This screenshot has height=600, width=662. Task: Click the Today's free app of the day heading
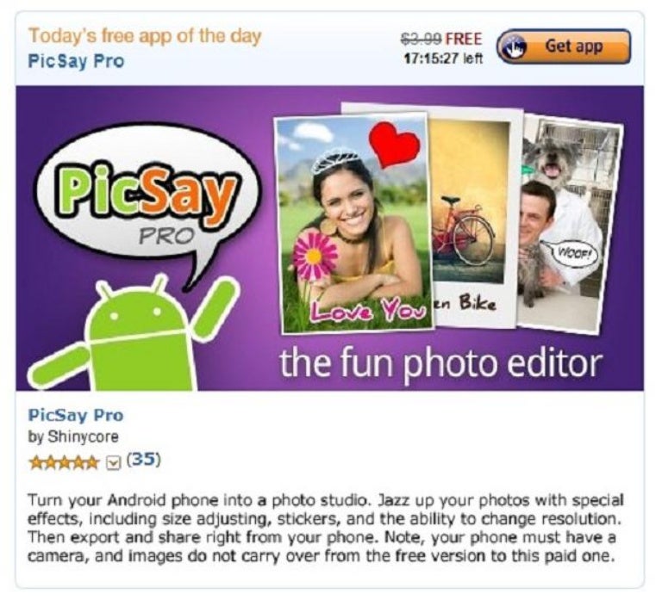145,36
